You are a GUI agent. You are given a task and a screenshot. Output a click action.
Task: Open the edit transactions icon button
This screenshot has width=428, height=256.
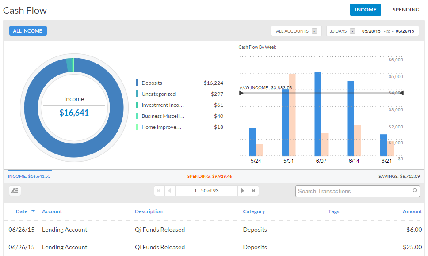pos(15,191)
